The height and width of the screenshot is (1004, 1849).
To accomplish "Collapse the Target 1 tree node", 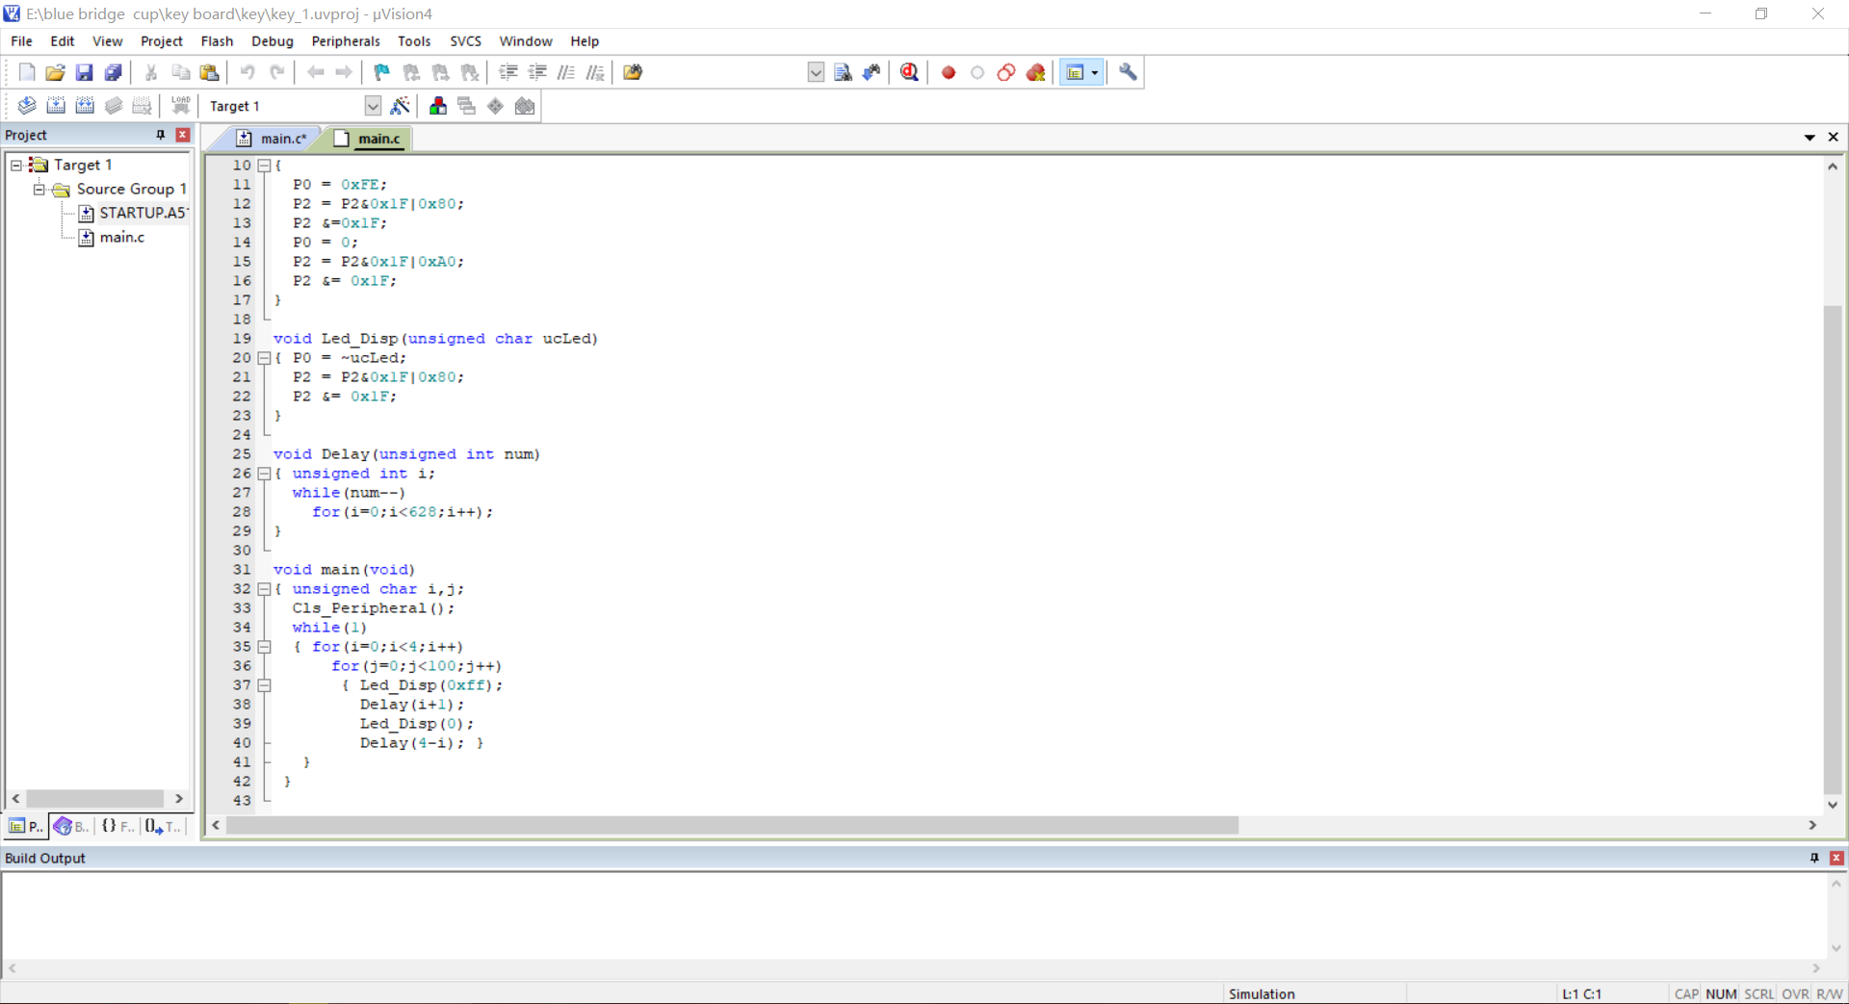I will (x=16, y=165).
